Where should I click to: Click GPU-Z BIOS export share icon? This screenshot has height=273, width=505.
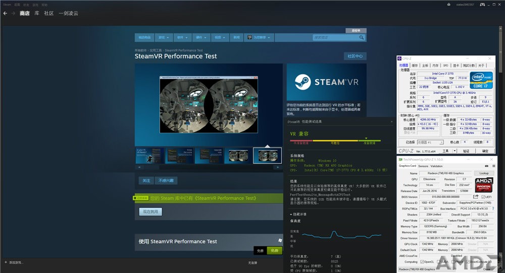point(476,196)
